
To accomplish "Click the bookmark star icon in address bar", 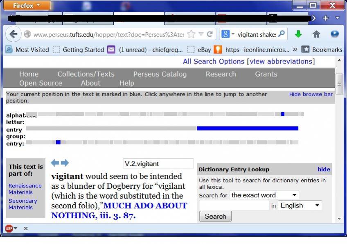I will (191, 34).
